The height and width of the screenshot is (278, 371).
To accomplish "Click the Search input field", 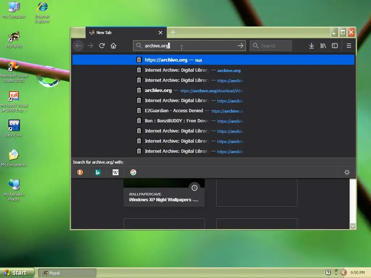I will coord(271,46).
